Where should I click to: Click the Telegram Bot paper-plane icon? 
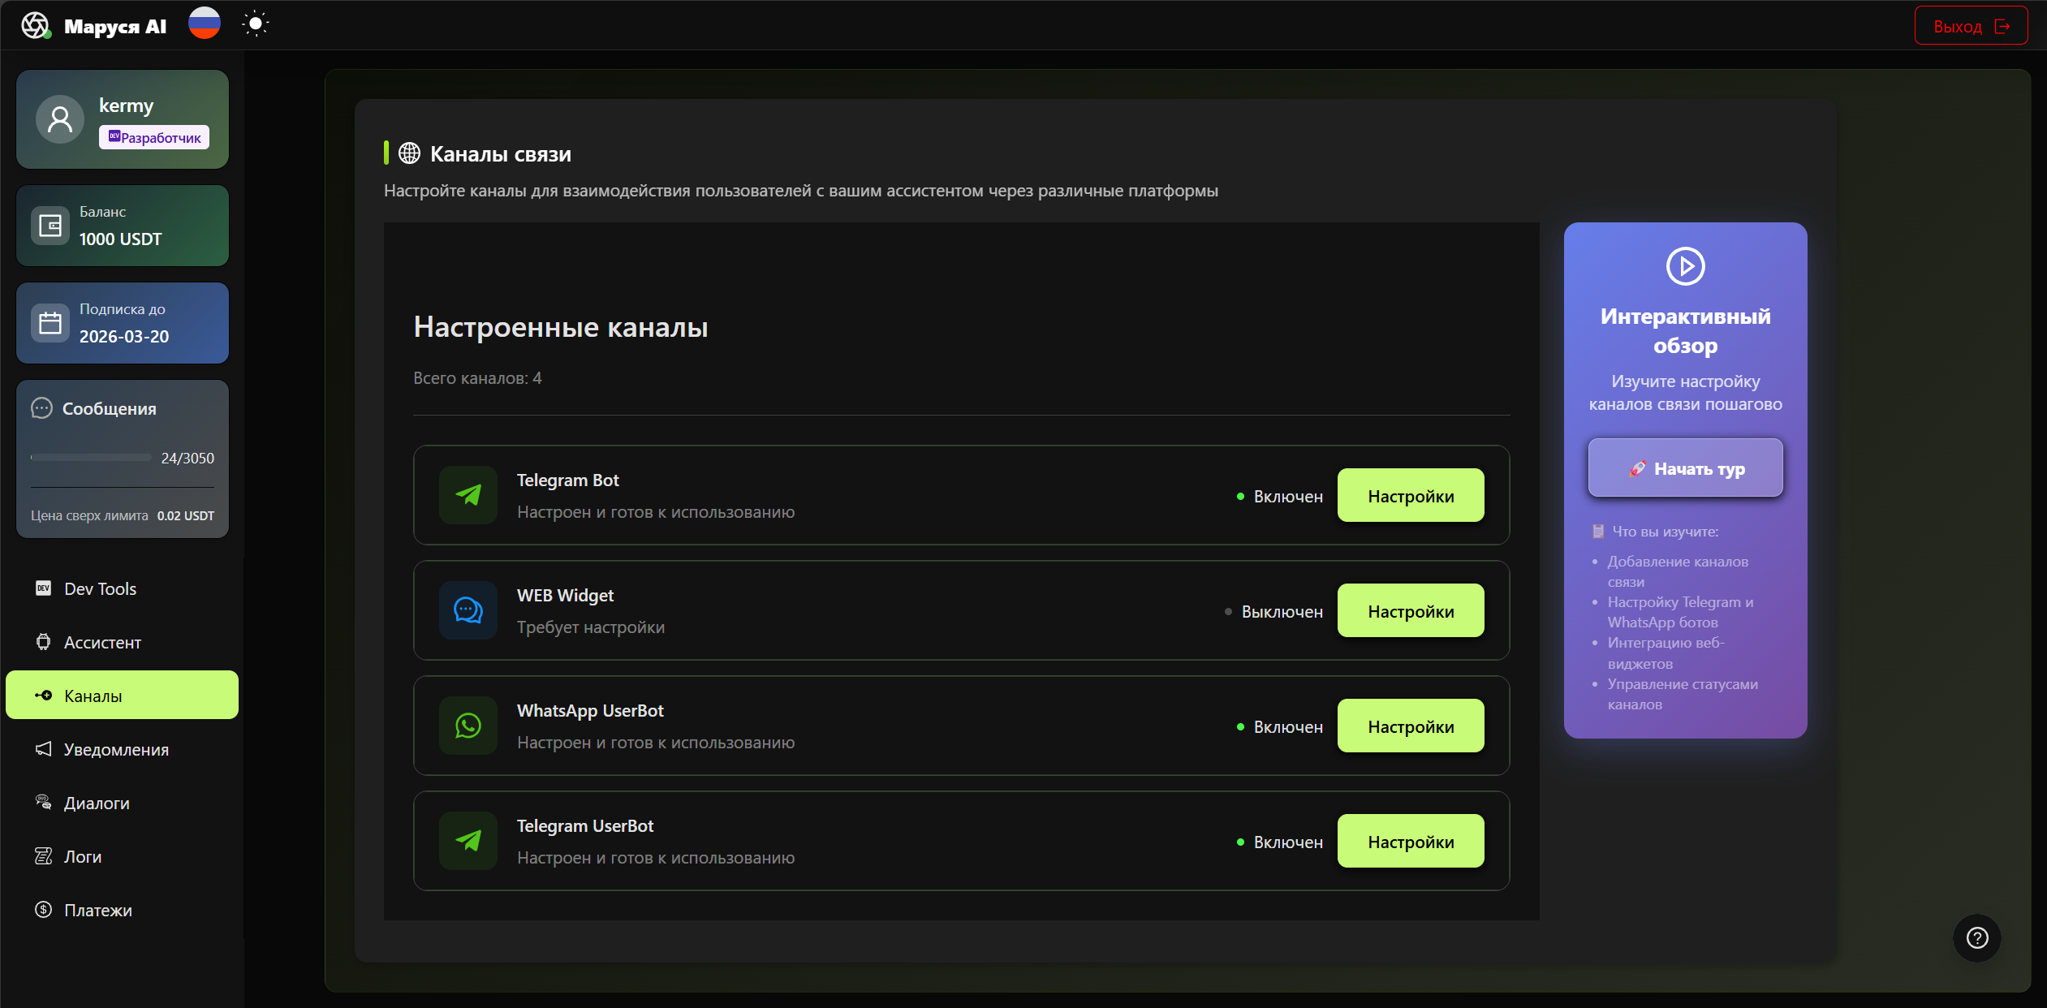468,495
